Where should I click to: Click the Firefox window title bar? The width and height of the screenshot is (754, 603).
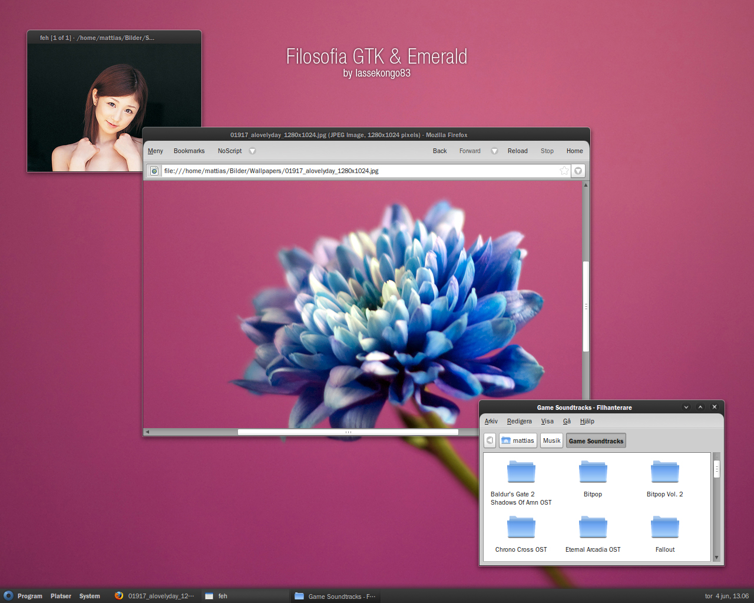point(366,135)
